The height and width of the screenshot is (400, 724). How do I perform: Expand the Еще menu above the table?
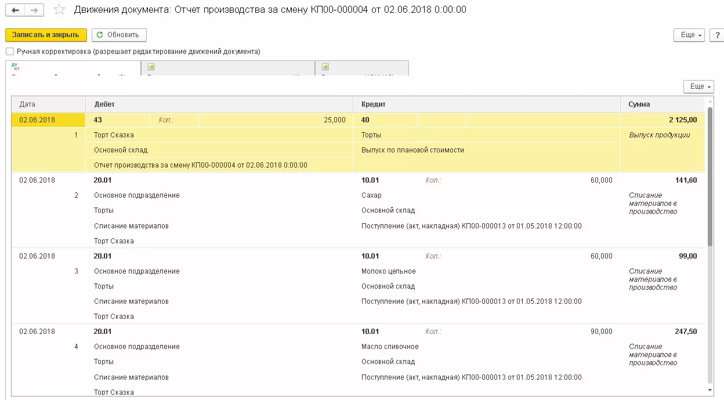pyautogui.click(x=698, y=86)
